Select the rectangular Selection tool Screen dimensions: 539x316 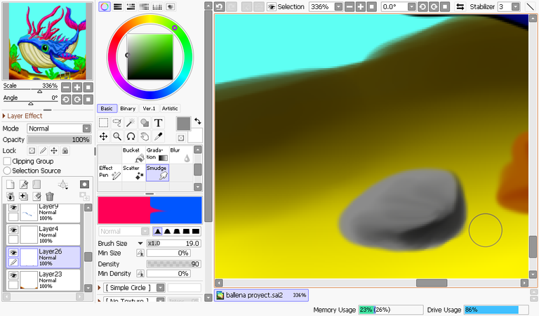(x=103, y=123)
